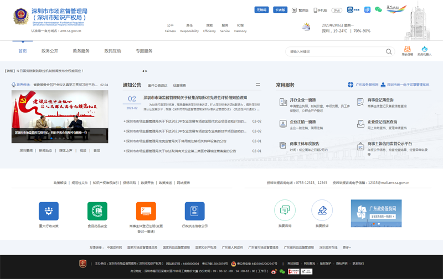Image resolution: width=443 pixels, height=279 pixels.
Task: Open 企业登记档案查询 service icon
Action: (360, 124)
